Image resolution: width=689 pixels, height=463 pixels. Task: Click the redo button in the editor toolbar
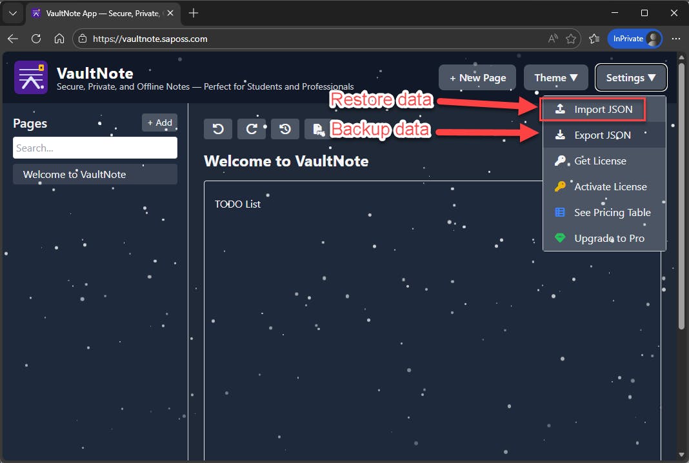coord(252,129)
